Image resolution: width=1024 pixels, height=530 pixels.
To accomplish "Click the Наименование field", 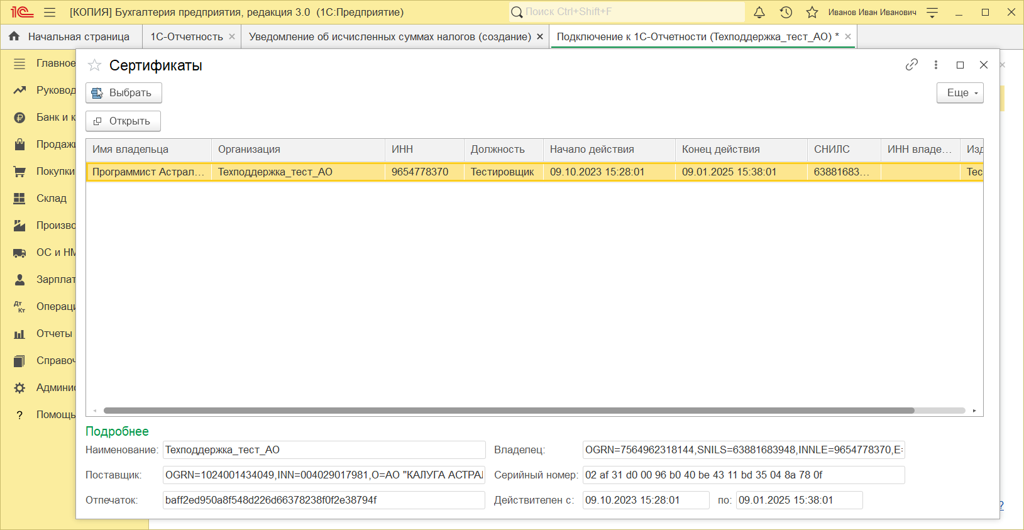I will point(324,450).
